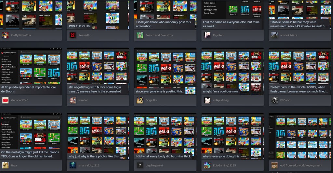Open milkpudding's avatar image
The width and height of the screenshot is (333, 173).
(207, 100)
